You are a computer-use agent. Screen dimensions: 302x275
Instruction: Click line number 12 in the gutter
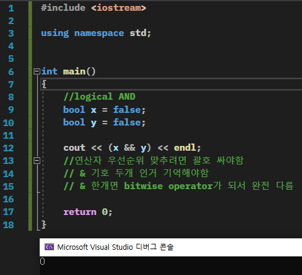point(8,148)
